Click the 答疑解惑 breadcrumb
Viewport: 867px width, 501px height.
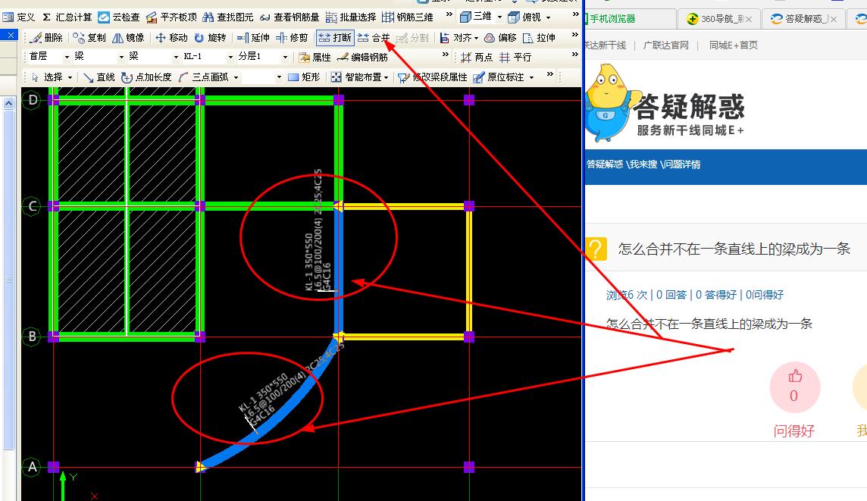[604, 164]
